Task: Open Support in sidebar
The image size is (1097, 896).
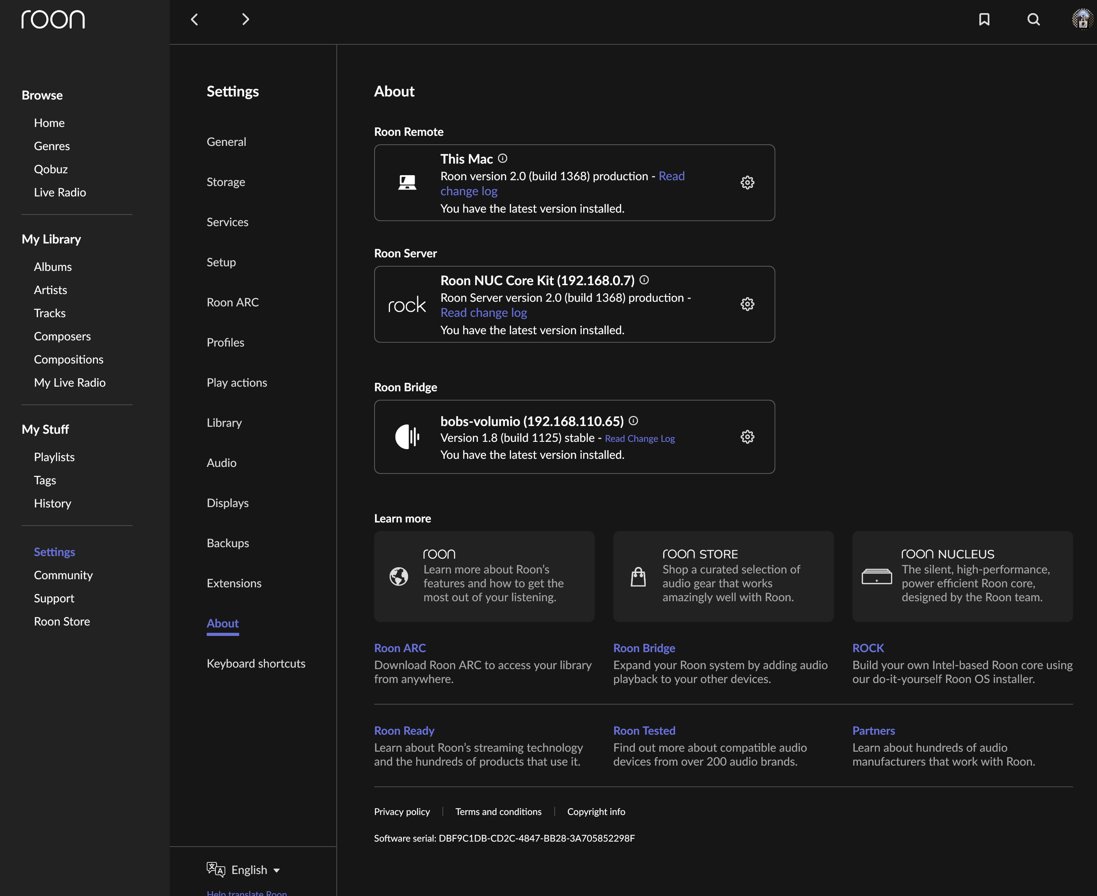Action: point(54,599)
